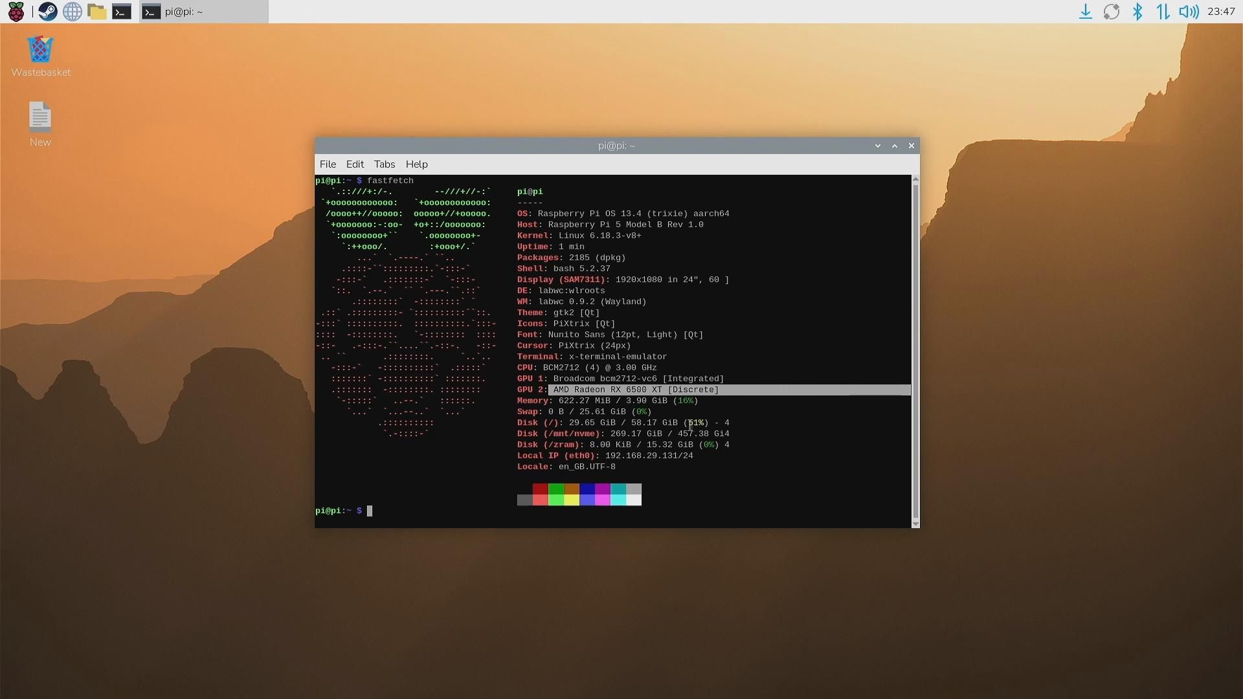Click 'Broadcom bcm2712-vc6 [Integrated]' text

point(638,379)
